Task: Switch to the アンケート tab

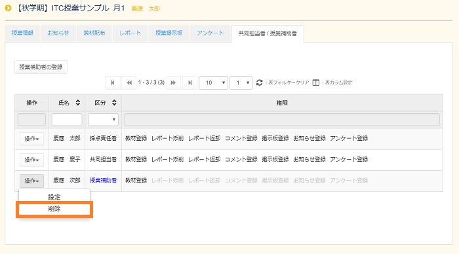Action: [210, 33]
